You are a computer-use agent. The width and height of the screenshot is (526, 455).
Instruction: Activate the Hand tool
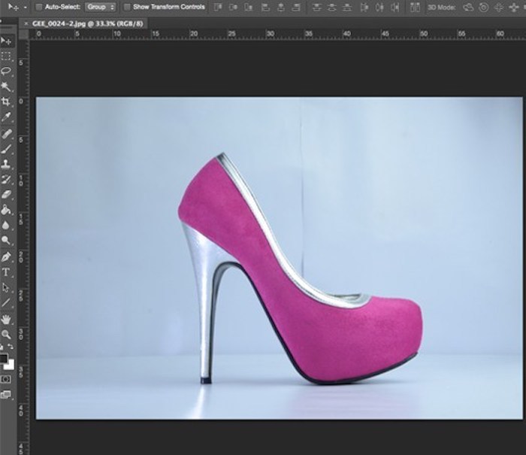(x=7, y=319)
